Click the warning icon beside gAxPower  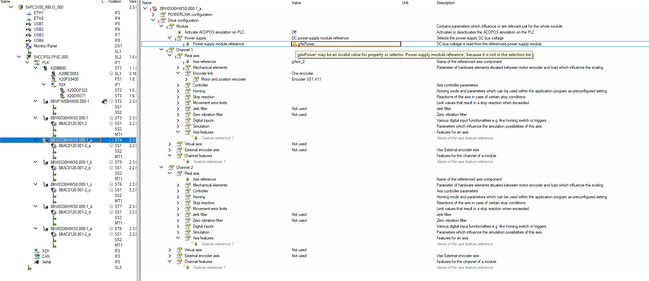pyautogui.click(x=294, y=44)
